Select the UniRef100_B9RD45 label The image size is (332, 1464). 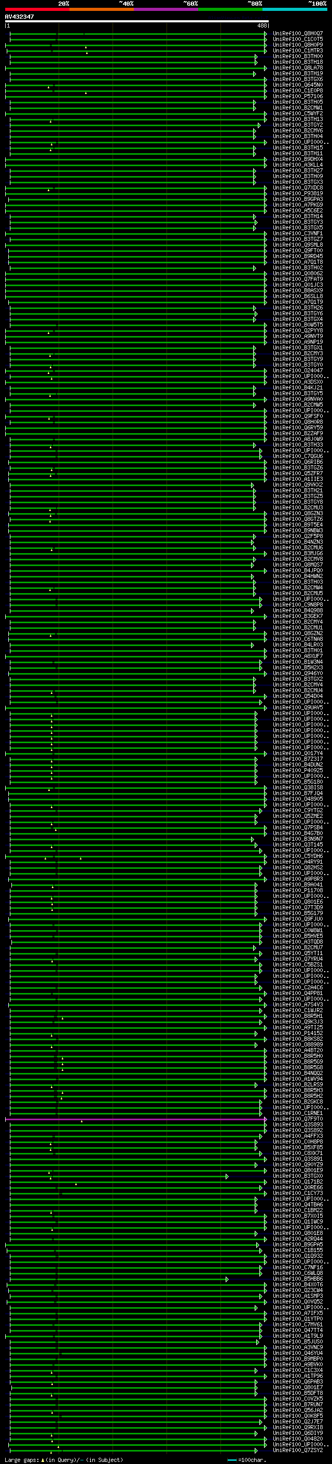tap(298, 257)
